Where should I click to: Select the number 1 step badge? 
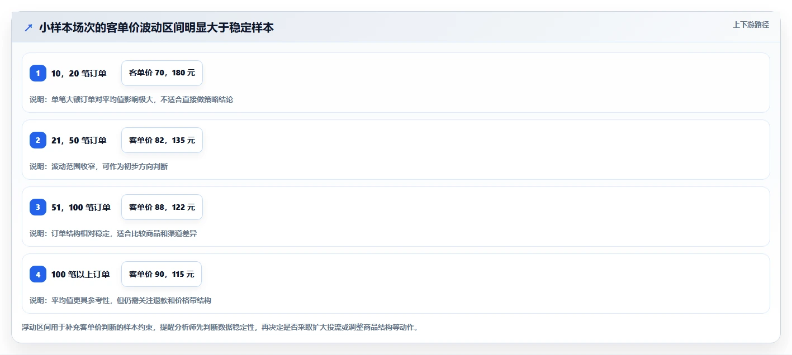point(38,73)
